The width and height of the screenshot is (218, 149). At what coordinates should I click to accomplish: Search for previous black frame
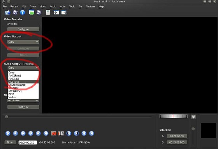[x=69, y=133]
